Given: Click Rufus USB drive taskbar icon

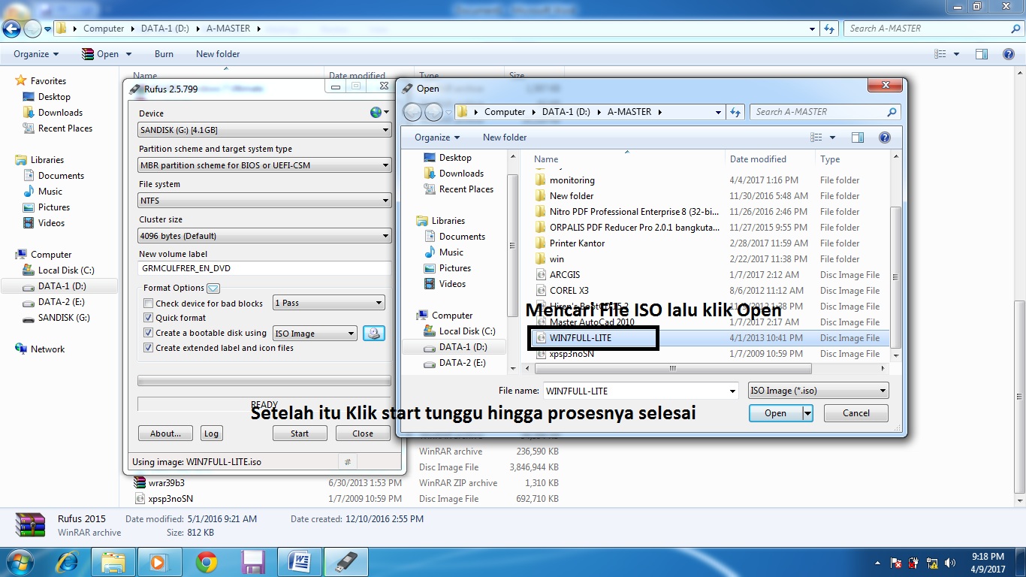Looking at the screenshot, I should [346, 562].
